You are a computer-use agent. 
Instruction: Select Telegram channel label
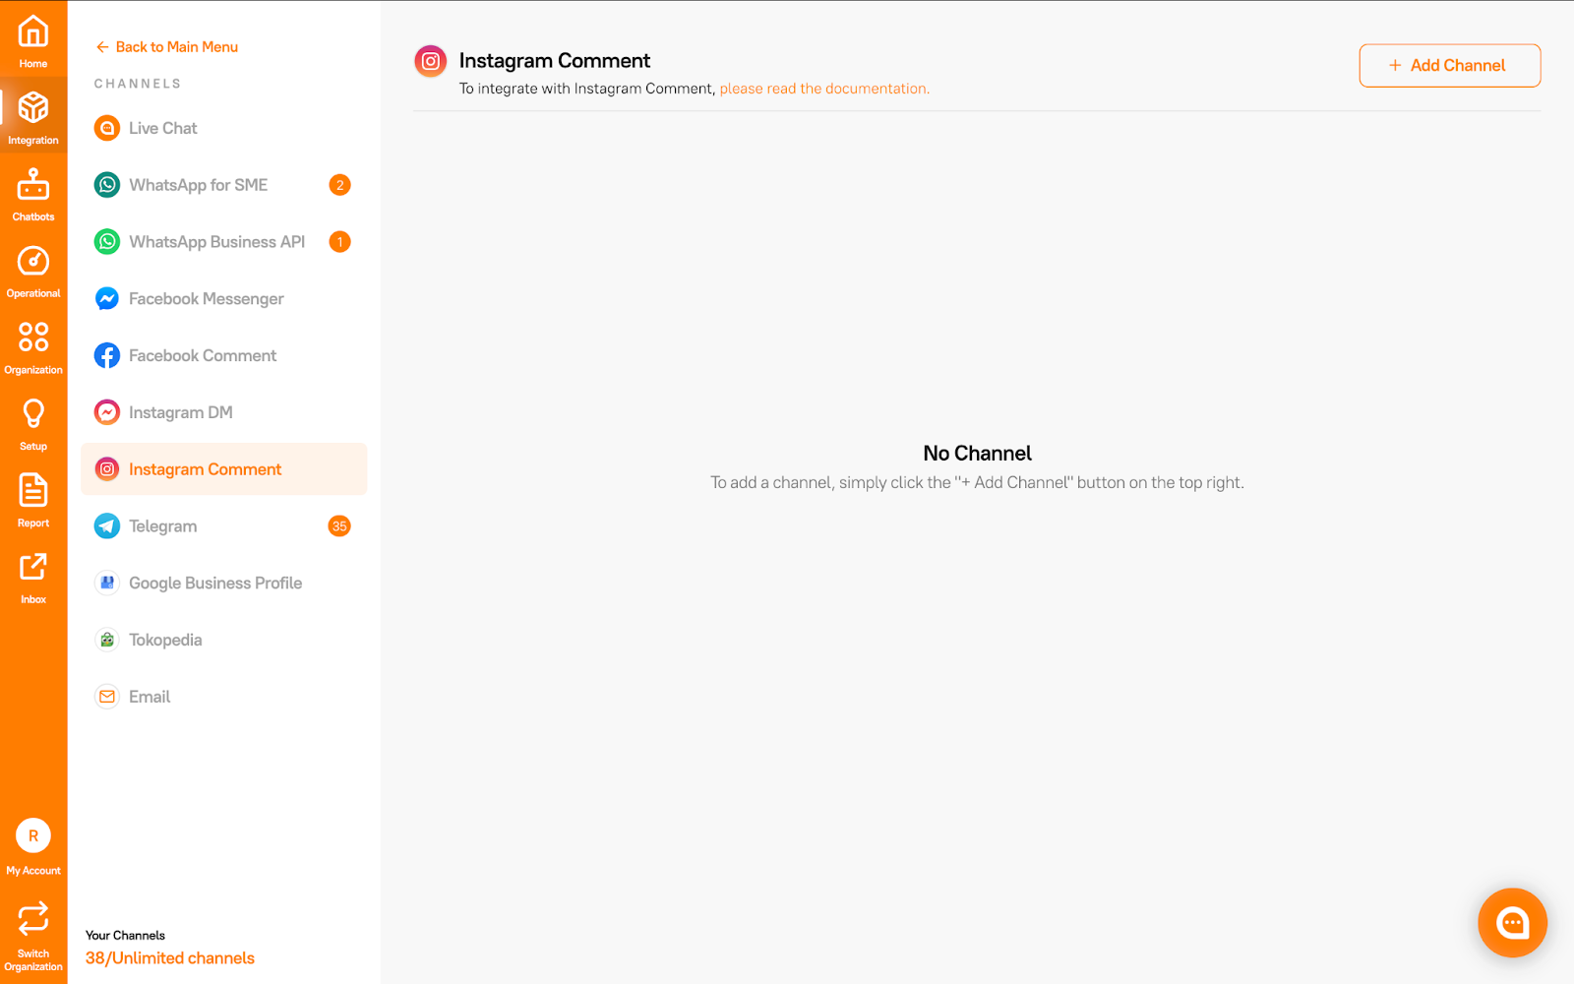163,526
